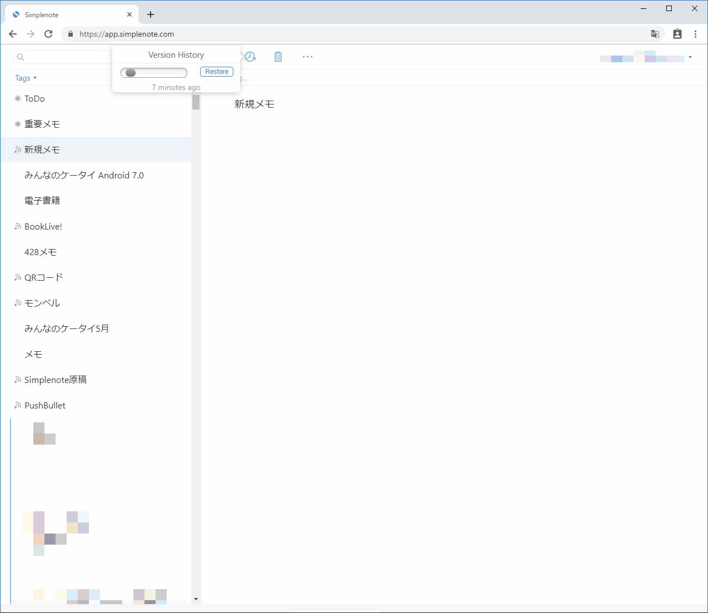Click the Version History title

(176, 55)
